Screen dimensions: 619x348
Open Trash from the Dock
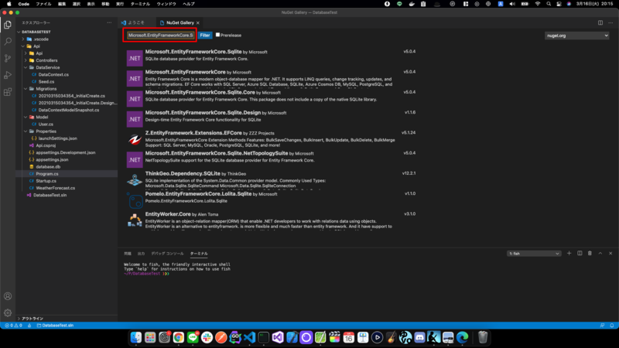coord(482,337)
